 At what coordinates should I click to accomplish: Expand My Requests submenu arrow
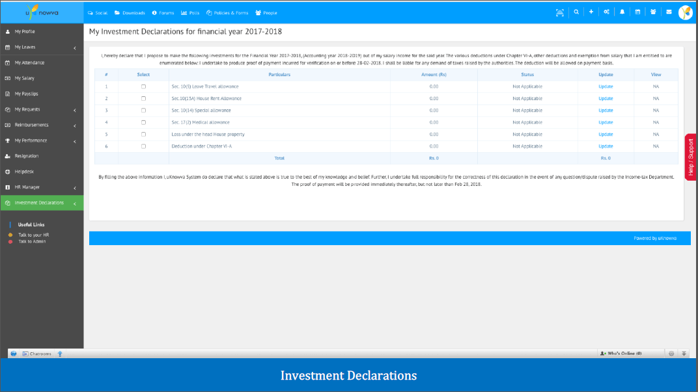pyautogui.click(x=75, y=110)
